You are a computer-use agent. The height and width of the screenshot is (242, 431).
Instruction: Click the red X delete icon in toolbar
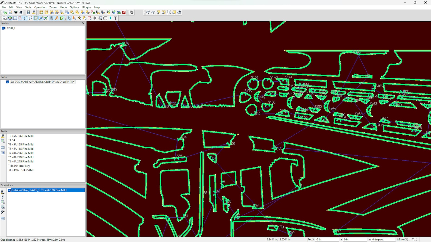pyautogui.click(x=124, y=12)
